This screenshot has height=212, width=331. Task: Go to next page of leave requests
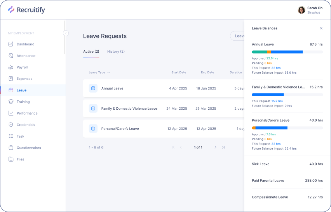(x=215, y=147)
